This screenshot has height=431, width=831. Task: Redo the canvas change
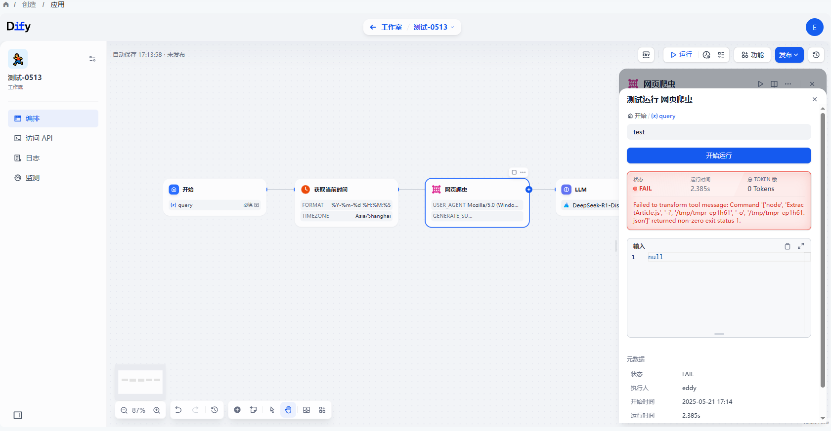pyautogui.click(x=195, y=410)
